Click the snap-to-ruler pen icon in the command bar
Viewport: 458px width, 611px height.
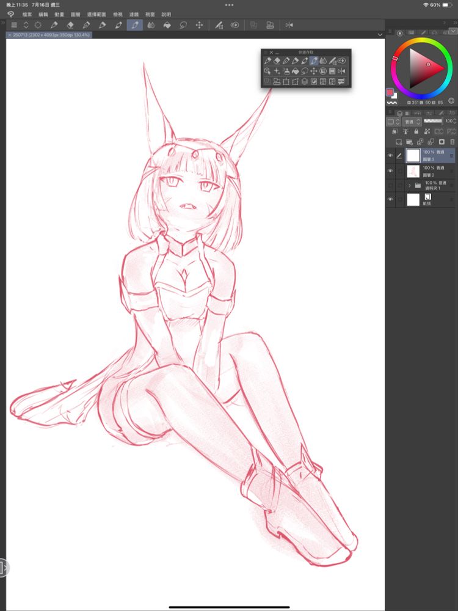pos(219,25)
